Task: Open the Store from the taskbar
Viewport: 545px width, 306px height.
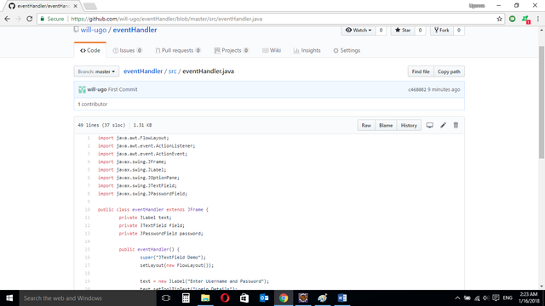Action: 244,298
